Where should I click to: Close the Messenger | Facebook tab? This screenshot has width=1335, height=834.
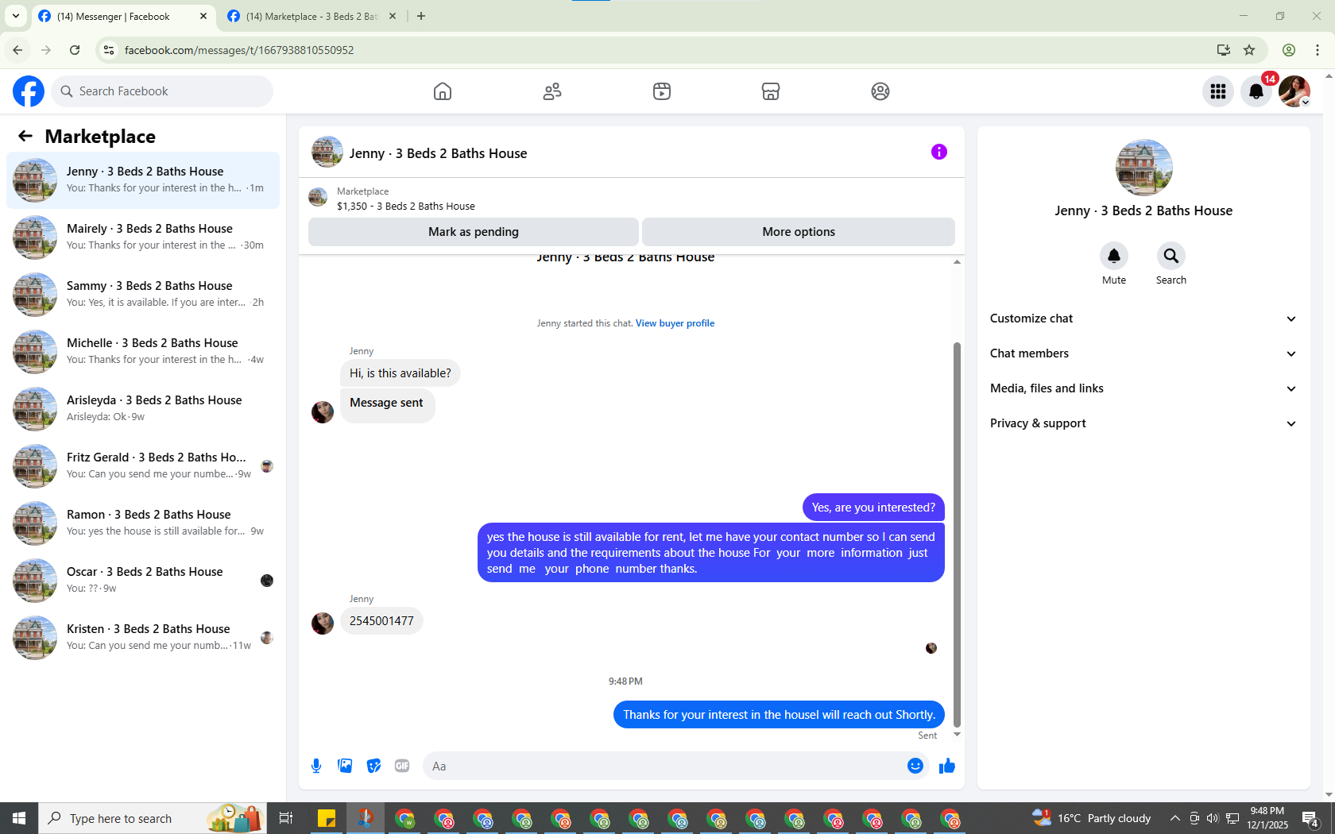coord(203,16)
